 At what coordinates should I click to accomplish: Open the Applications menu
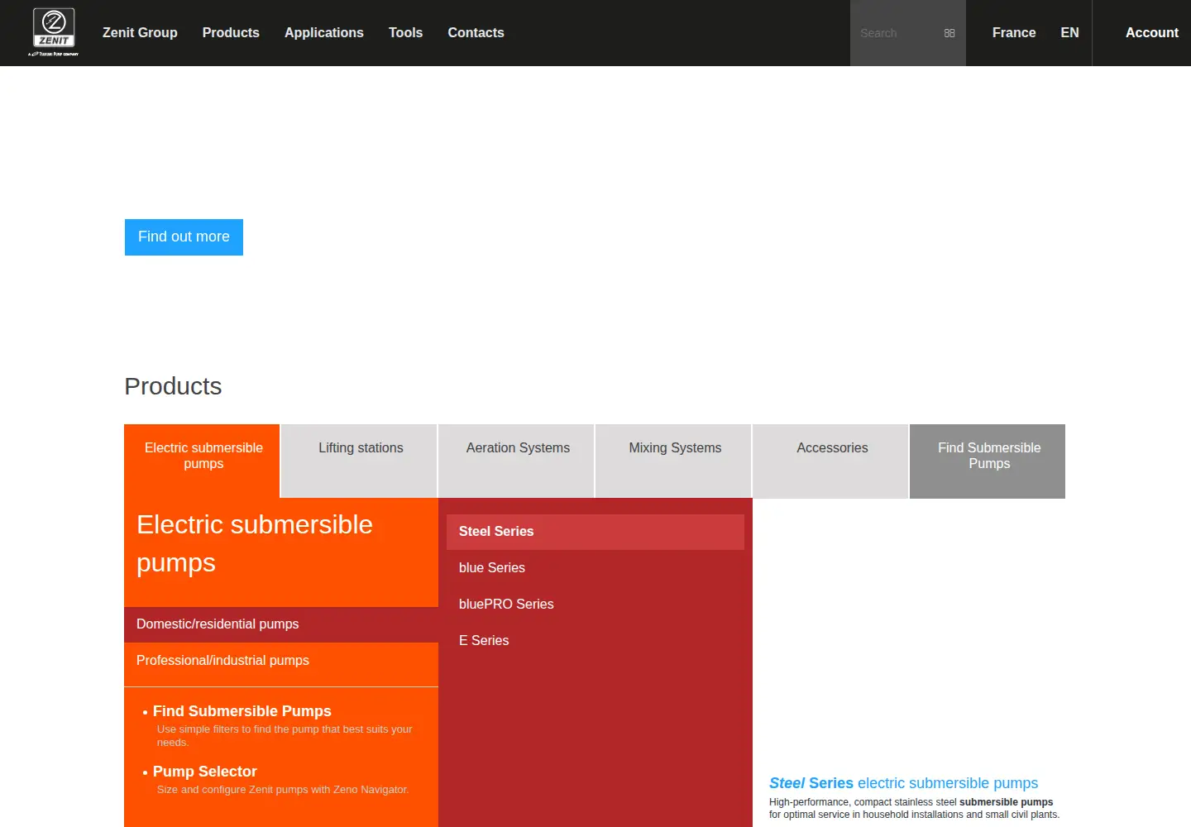324,32
